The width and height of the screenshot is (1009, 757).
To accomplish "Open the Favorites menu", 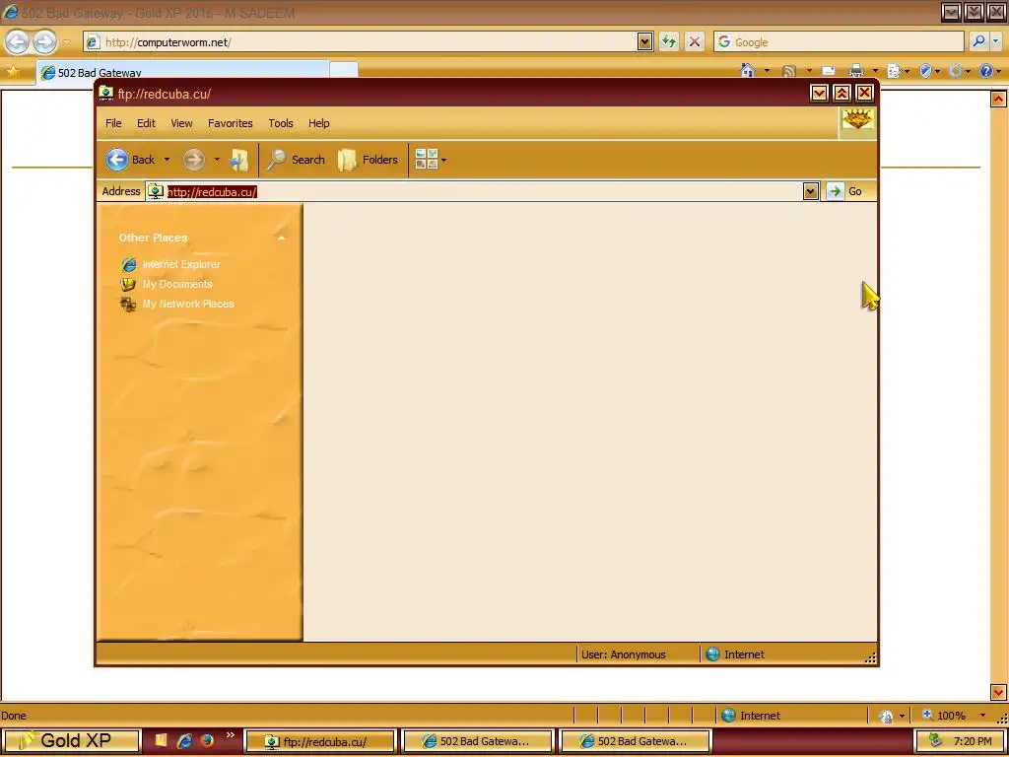I will tap(231, 123).
